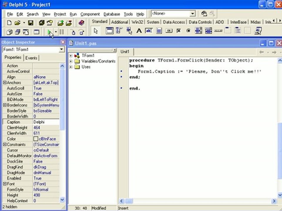Click the View Form icon

click(x=18, y=32)
